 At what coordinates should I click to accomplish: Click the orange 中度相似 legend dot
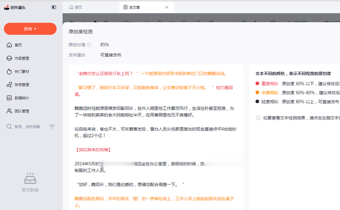[257, 93]
